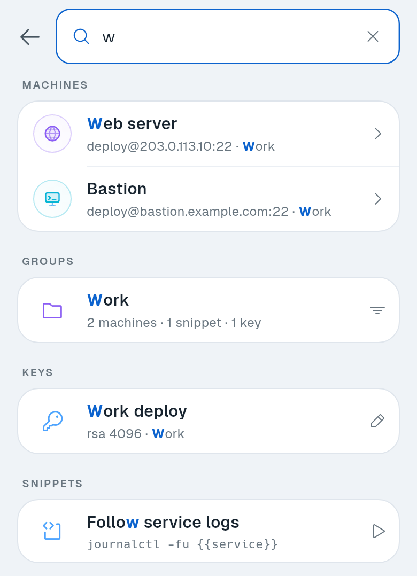Screen dimensions: 417x576
Task: Click the "rsa 4096 · Work" text
Action: (136, 434)
